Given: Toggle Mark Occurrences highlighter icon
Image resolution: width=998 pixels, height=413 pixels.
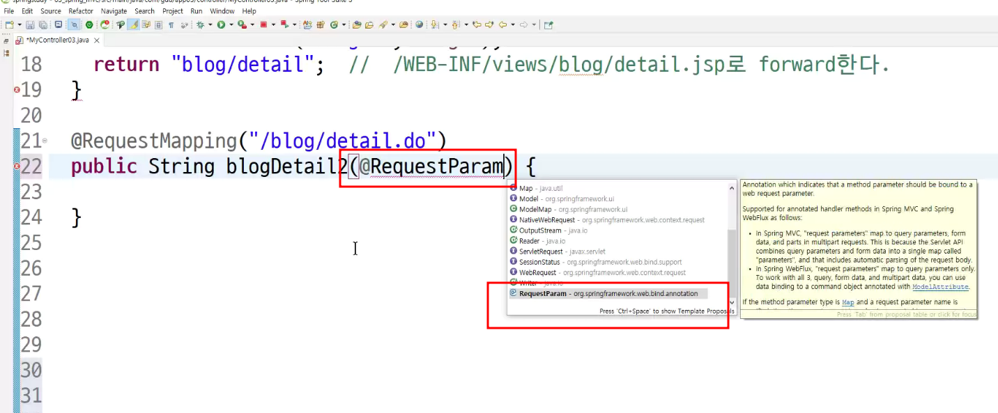Looking at the screenshot, I should coord(133,24).
